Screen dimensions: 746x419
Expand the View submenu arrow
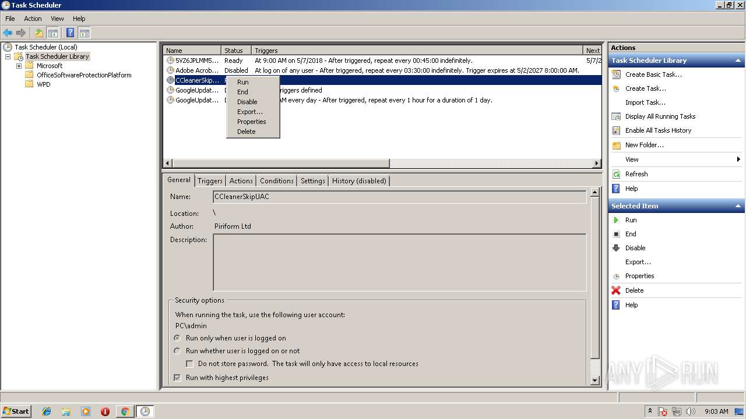pos(738,159)
